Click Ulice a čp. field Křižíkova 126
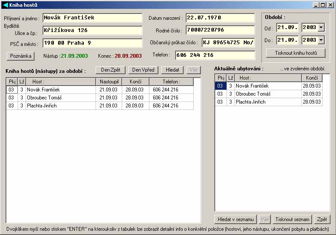336x235 pixels. pos(93,30)
